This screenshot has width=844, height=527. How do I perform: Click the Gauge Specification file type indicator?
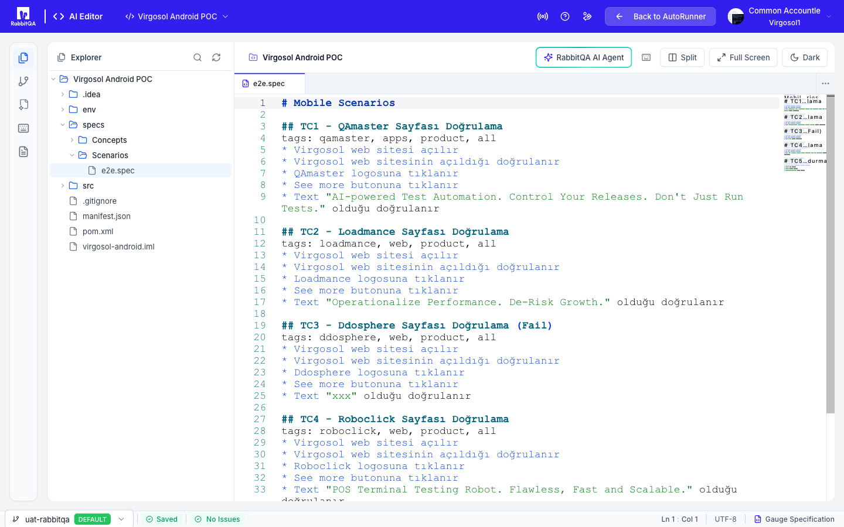pos(794,519)
